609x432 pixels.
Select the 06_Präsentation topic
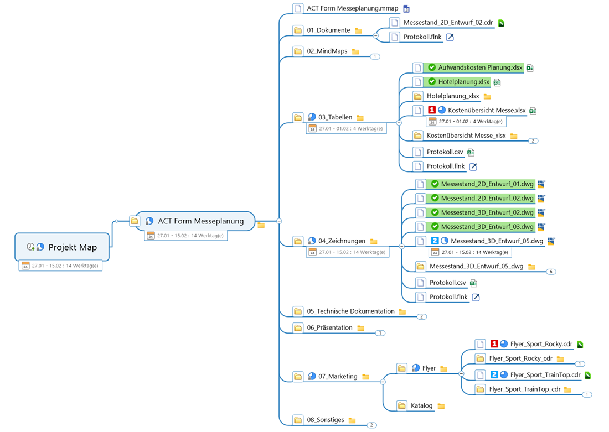click(330, 327)
